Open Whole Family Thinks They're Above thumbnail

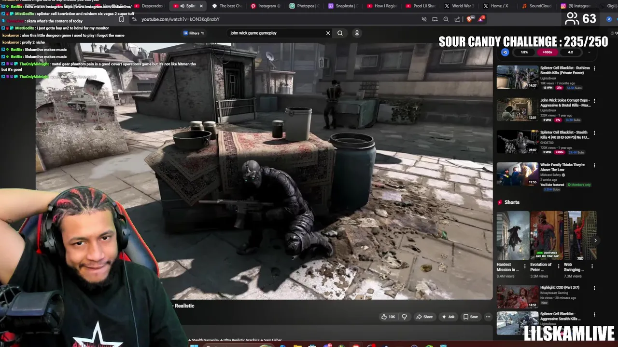click(x=518, y=173)
